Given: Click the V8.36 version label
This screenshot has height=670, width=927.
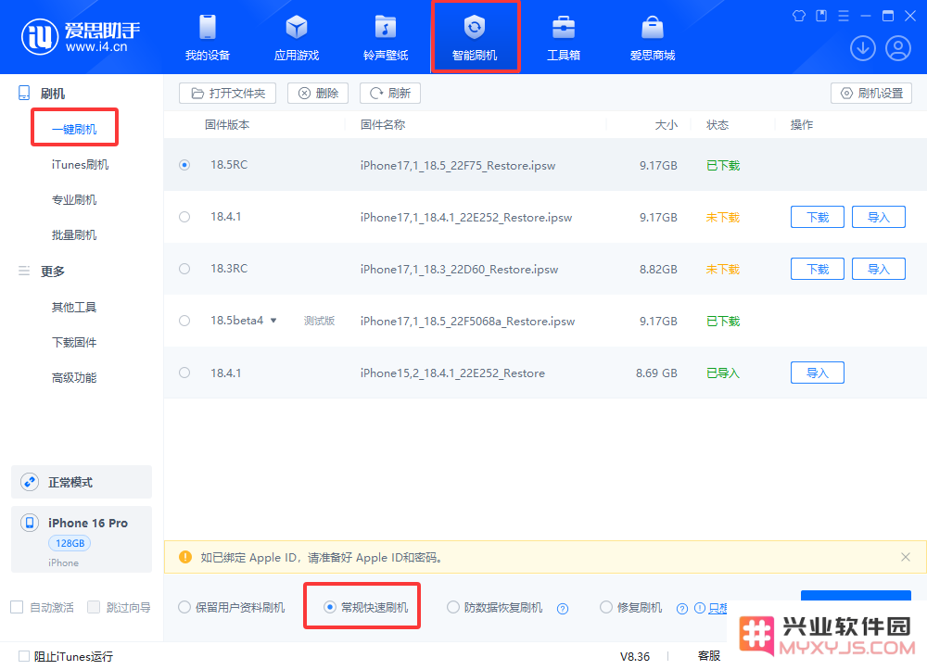Looking at the screenshot, I should (635, 656).
